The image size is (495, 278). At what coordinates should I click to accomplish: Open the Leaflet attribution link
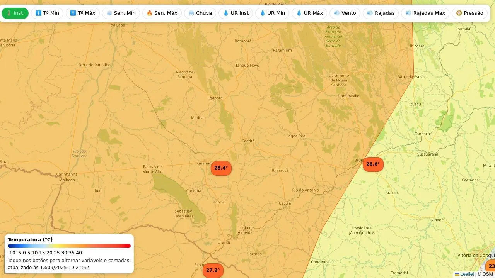click(x=467, y=274)
